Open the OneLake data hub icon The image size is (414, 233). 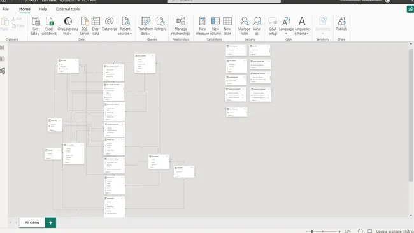[68, 21]
